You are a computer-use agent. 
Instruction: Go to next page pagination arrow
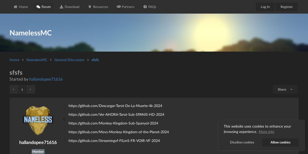31,89
